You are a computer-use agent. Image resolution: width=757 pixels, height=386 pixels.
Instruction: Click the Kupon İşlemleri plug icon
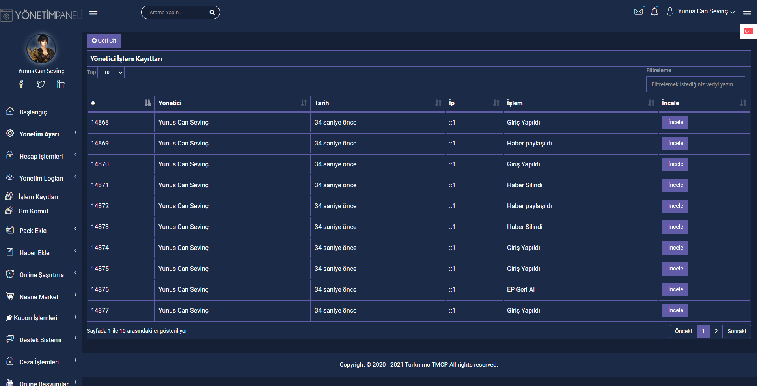(9, 318)
